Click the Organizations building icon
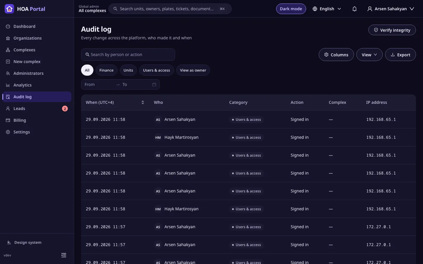 coord(8,38)
